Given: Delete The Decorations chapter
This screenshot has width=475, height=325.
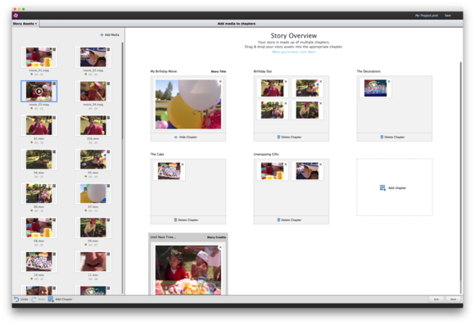Looking at the screenshot, I should coord(392,138).
